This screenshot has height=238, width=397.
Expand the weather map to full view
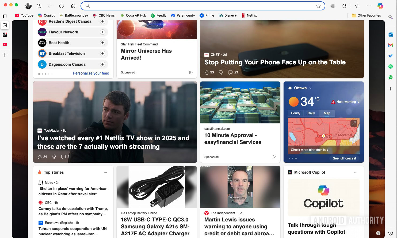click(x=354, y=123)
